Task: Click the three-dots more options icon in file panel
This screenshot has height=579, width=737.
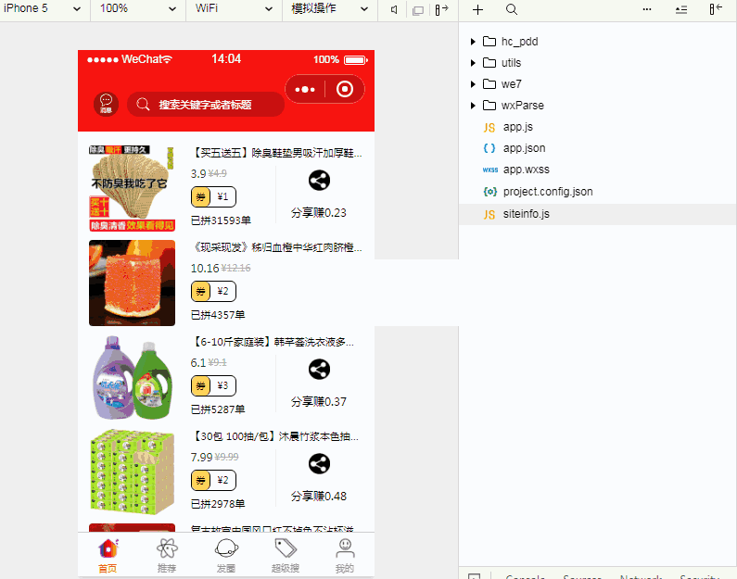Action: [x=647, y=9]
